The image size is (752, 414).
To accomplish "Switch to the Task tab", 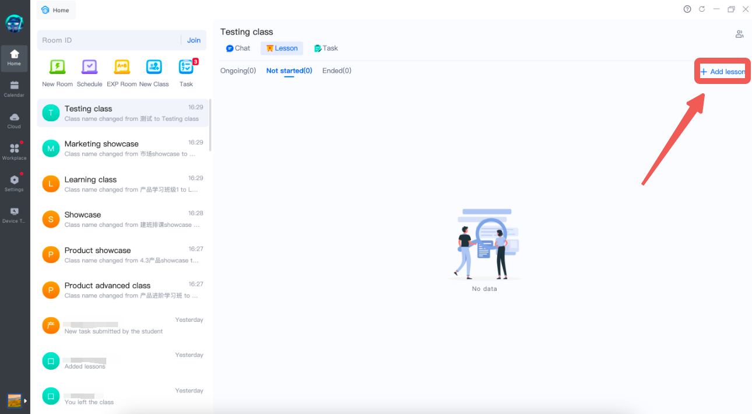I will pos(326,48).
